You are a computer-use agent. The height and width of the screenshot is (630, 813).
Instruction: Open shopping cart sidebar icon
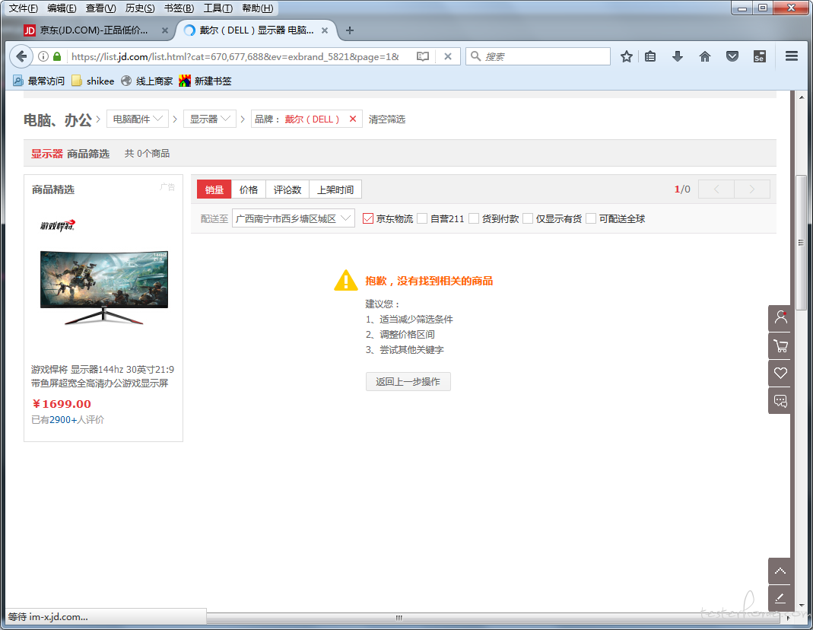[x=780, y=346]
